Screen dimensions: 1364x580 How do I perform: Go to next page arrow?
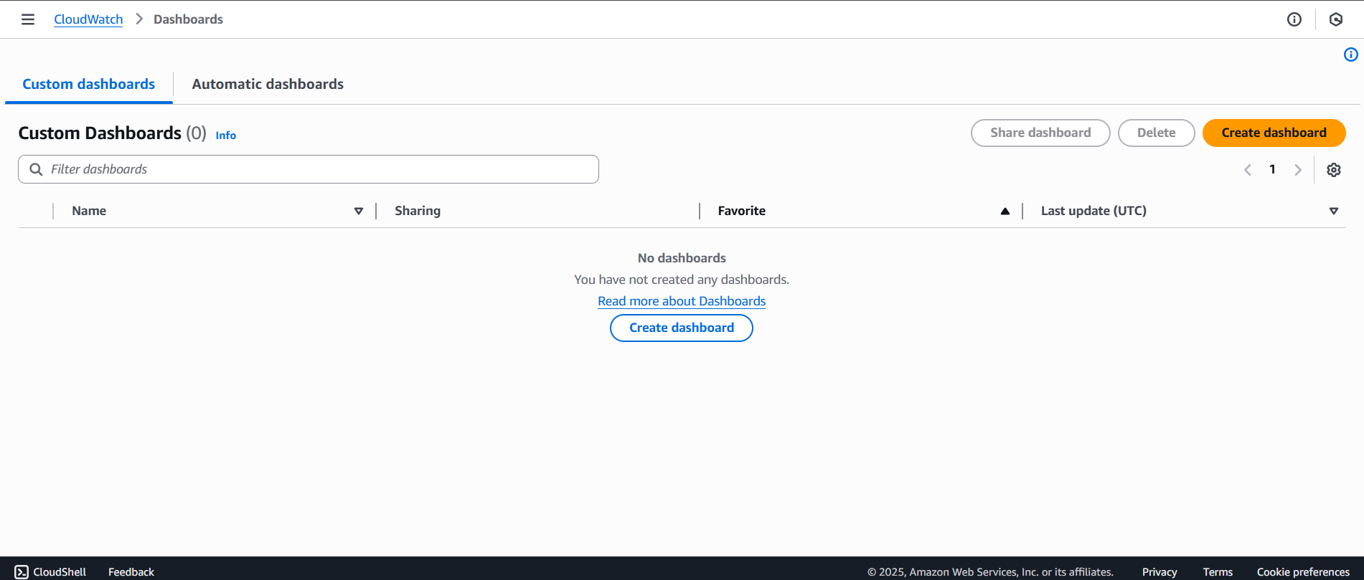1297,170
